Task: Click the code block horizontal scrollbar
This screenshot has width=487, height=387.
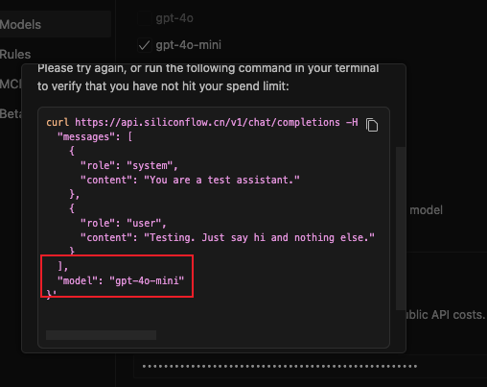Action: pos(101,335)
